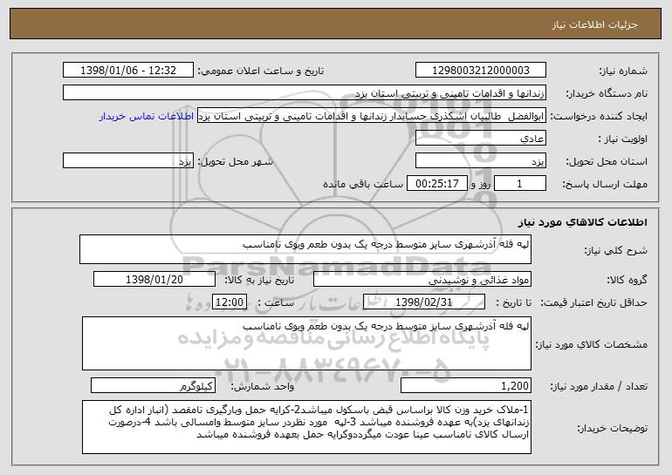The image size is (672, 475).
Task: Select the remaining days field showing 1
Action: point(520,184)
